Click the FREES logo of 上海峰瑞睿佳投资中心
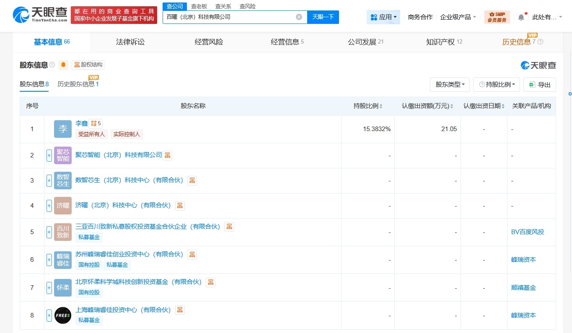The height and width of the screenshot is (333, 572). (62, 315)
